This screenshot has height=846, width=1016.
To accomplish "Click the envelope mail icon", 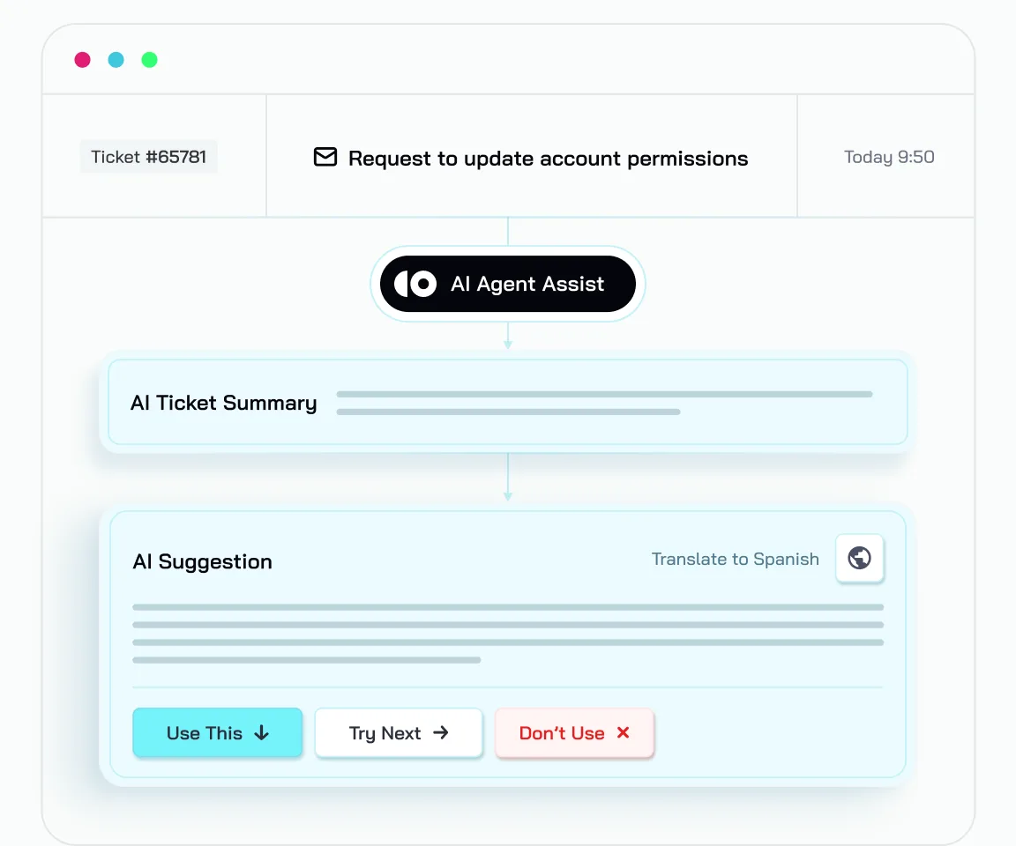I will pos(325,157).
